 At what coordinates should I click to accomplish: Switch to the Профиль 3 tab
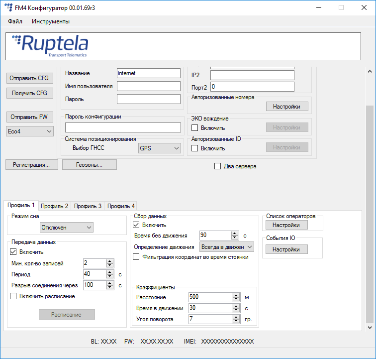[x=88, y=206]
